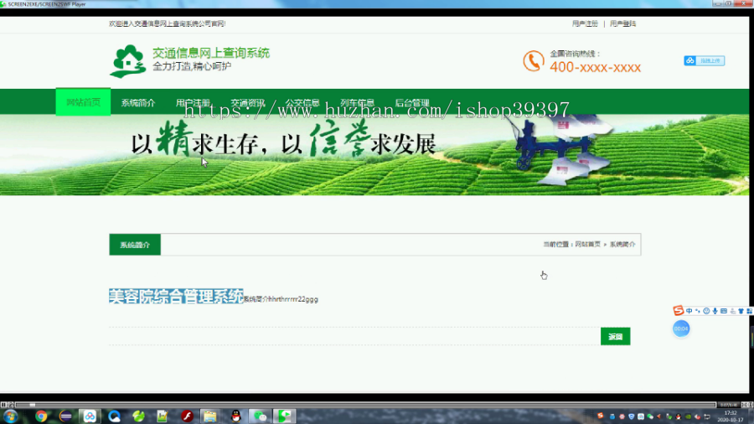Screen dimensions: 754x424
Task: Launch Flash Player from the taskbar
Action: [187, 416]
